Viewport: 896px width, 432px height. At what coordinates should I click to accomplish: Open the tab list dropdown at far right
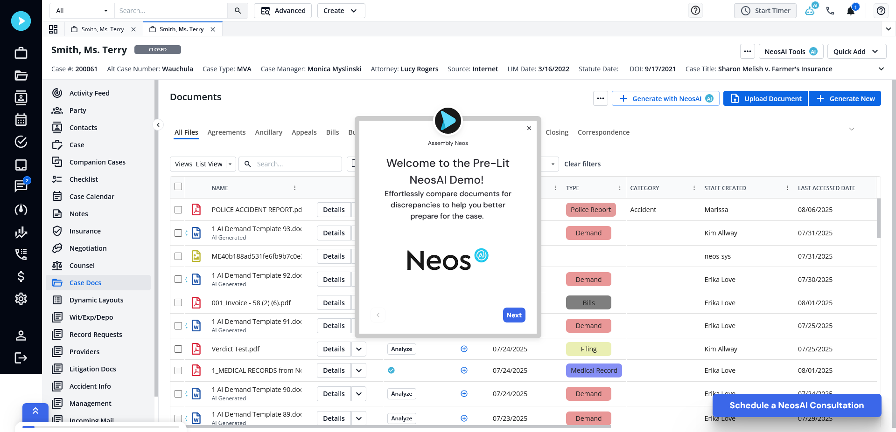(888, 29)
